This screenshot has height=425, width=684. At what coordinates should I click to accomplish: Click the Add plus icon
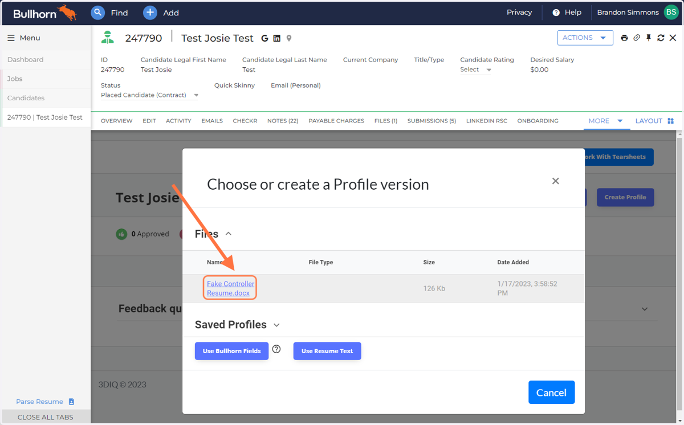150,13
